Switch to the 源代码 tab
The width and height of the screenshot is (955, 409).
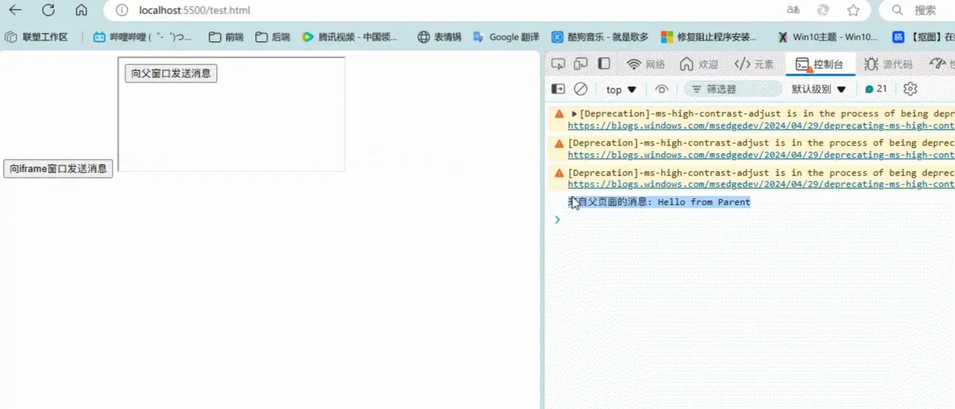click(888, 65)
